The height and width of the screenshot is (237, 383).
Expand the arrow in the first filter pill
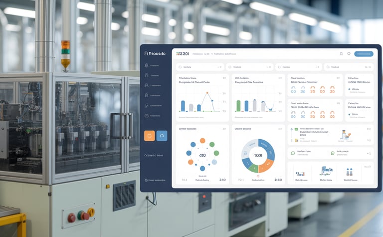pos(219,67)
